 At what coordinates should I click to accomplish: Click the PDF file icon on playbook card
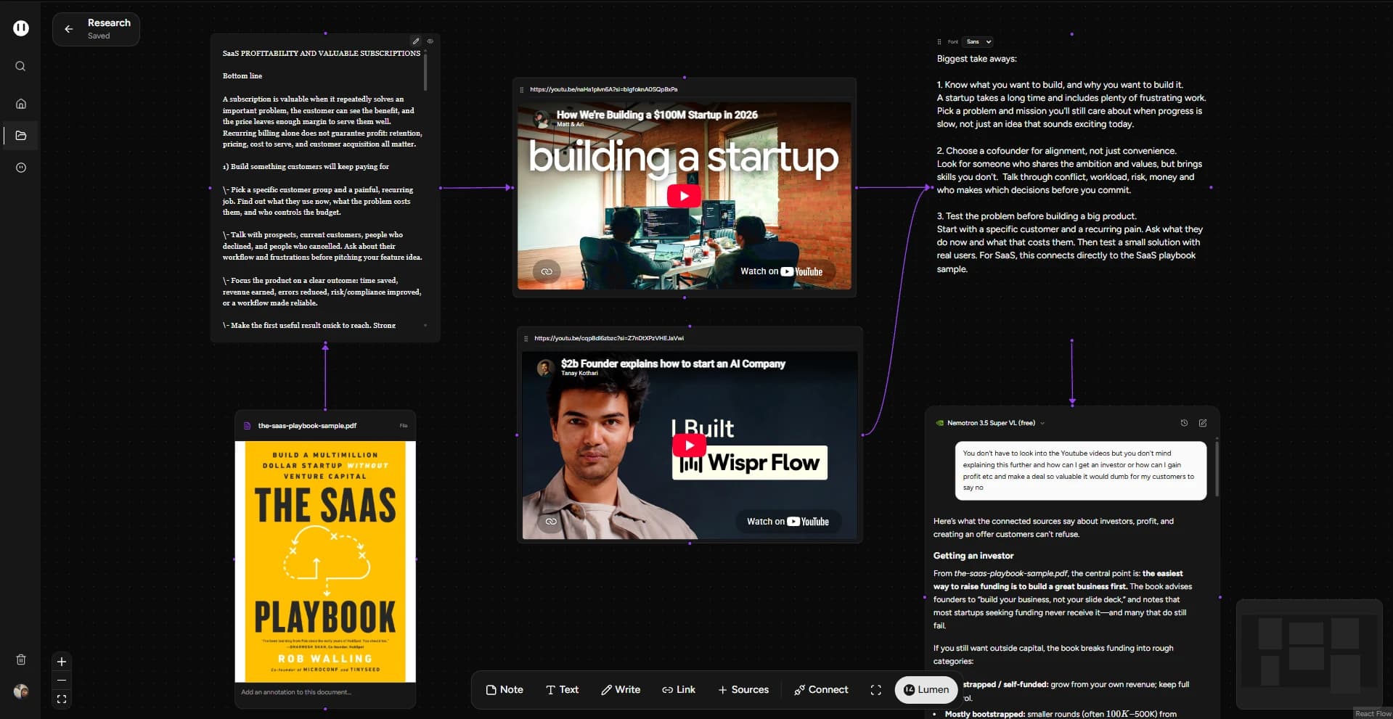(x=247, y=426)
